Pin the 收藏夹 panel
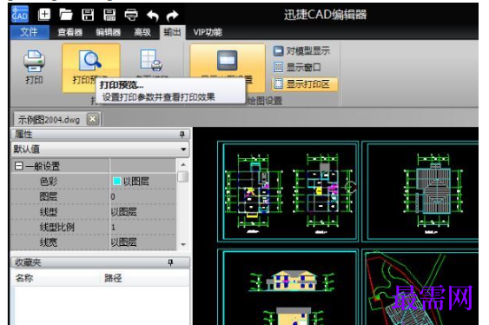Image resolution: width=489 pixels, height=325 pixels. [x=170, y=262]
